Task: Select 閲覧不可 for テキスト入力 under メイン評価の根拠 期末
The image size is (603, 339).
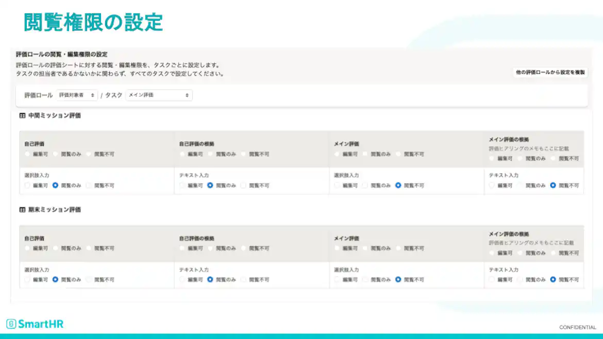Action: (x=552, y=280)
